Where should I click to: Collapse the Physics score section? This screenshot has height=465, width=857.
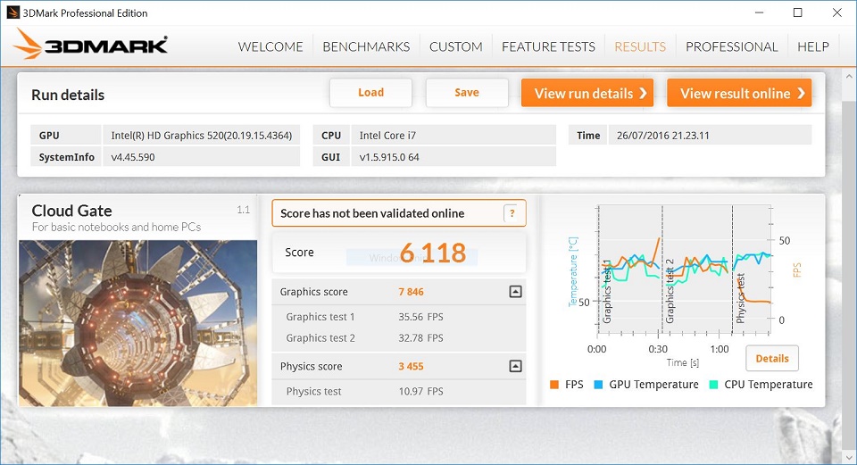[515, 366]
